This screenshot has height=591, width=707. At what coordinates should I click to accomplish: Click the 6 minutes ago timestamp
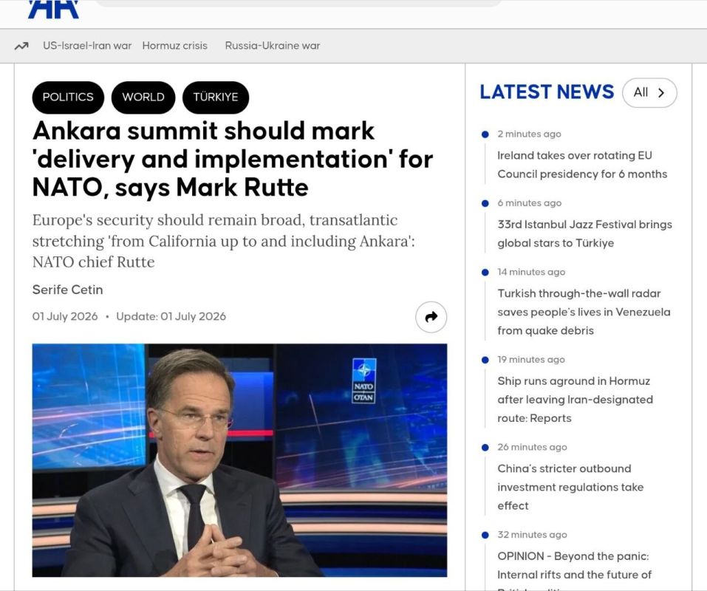530,203
